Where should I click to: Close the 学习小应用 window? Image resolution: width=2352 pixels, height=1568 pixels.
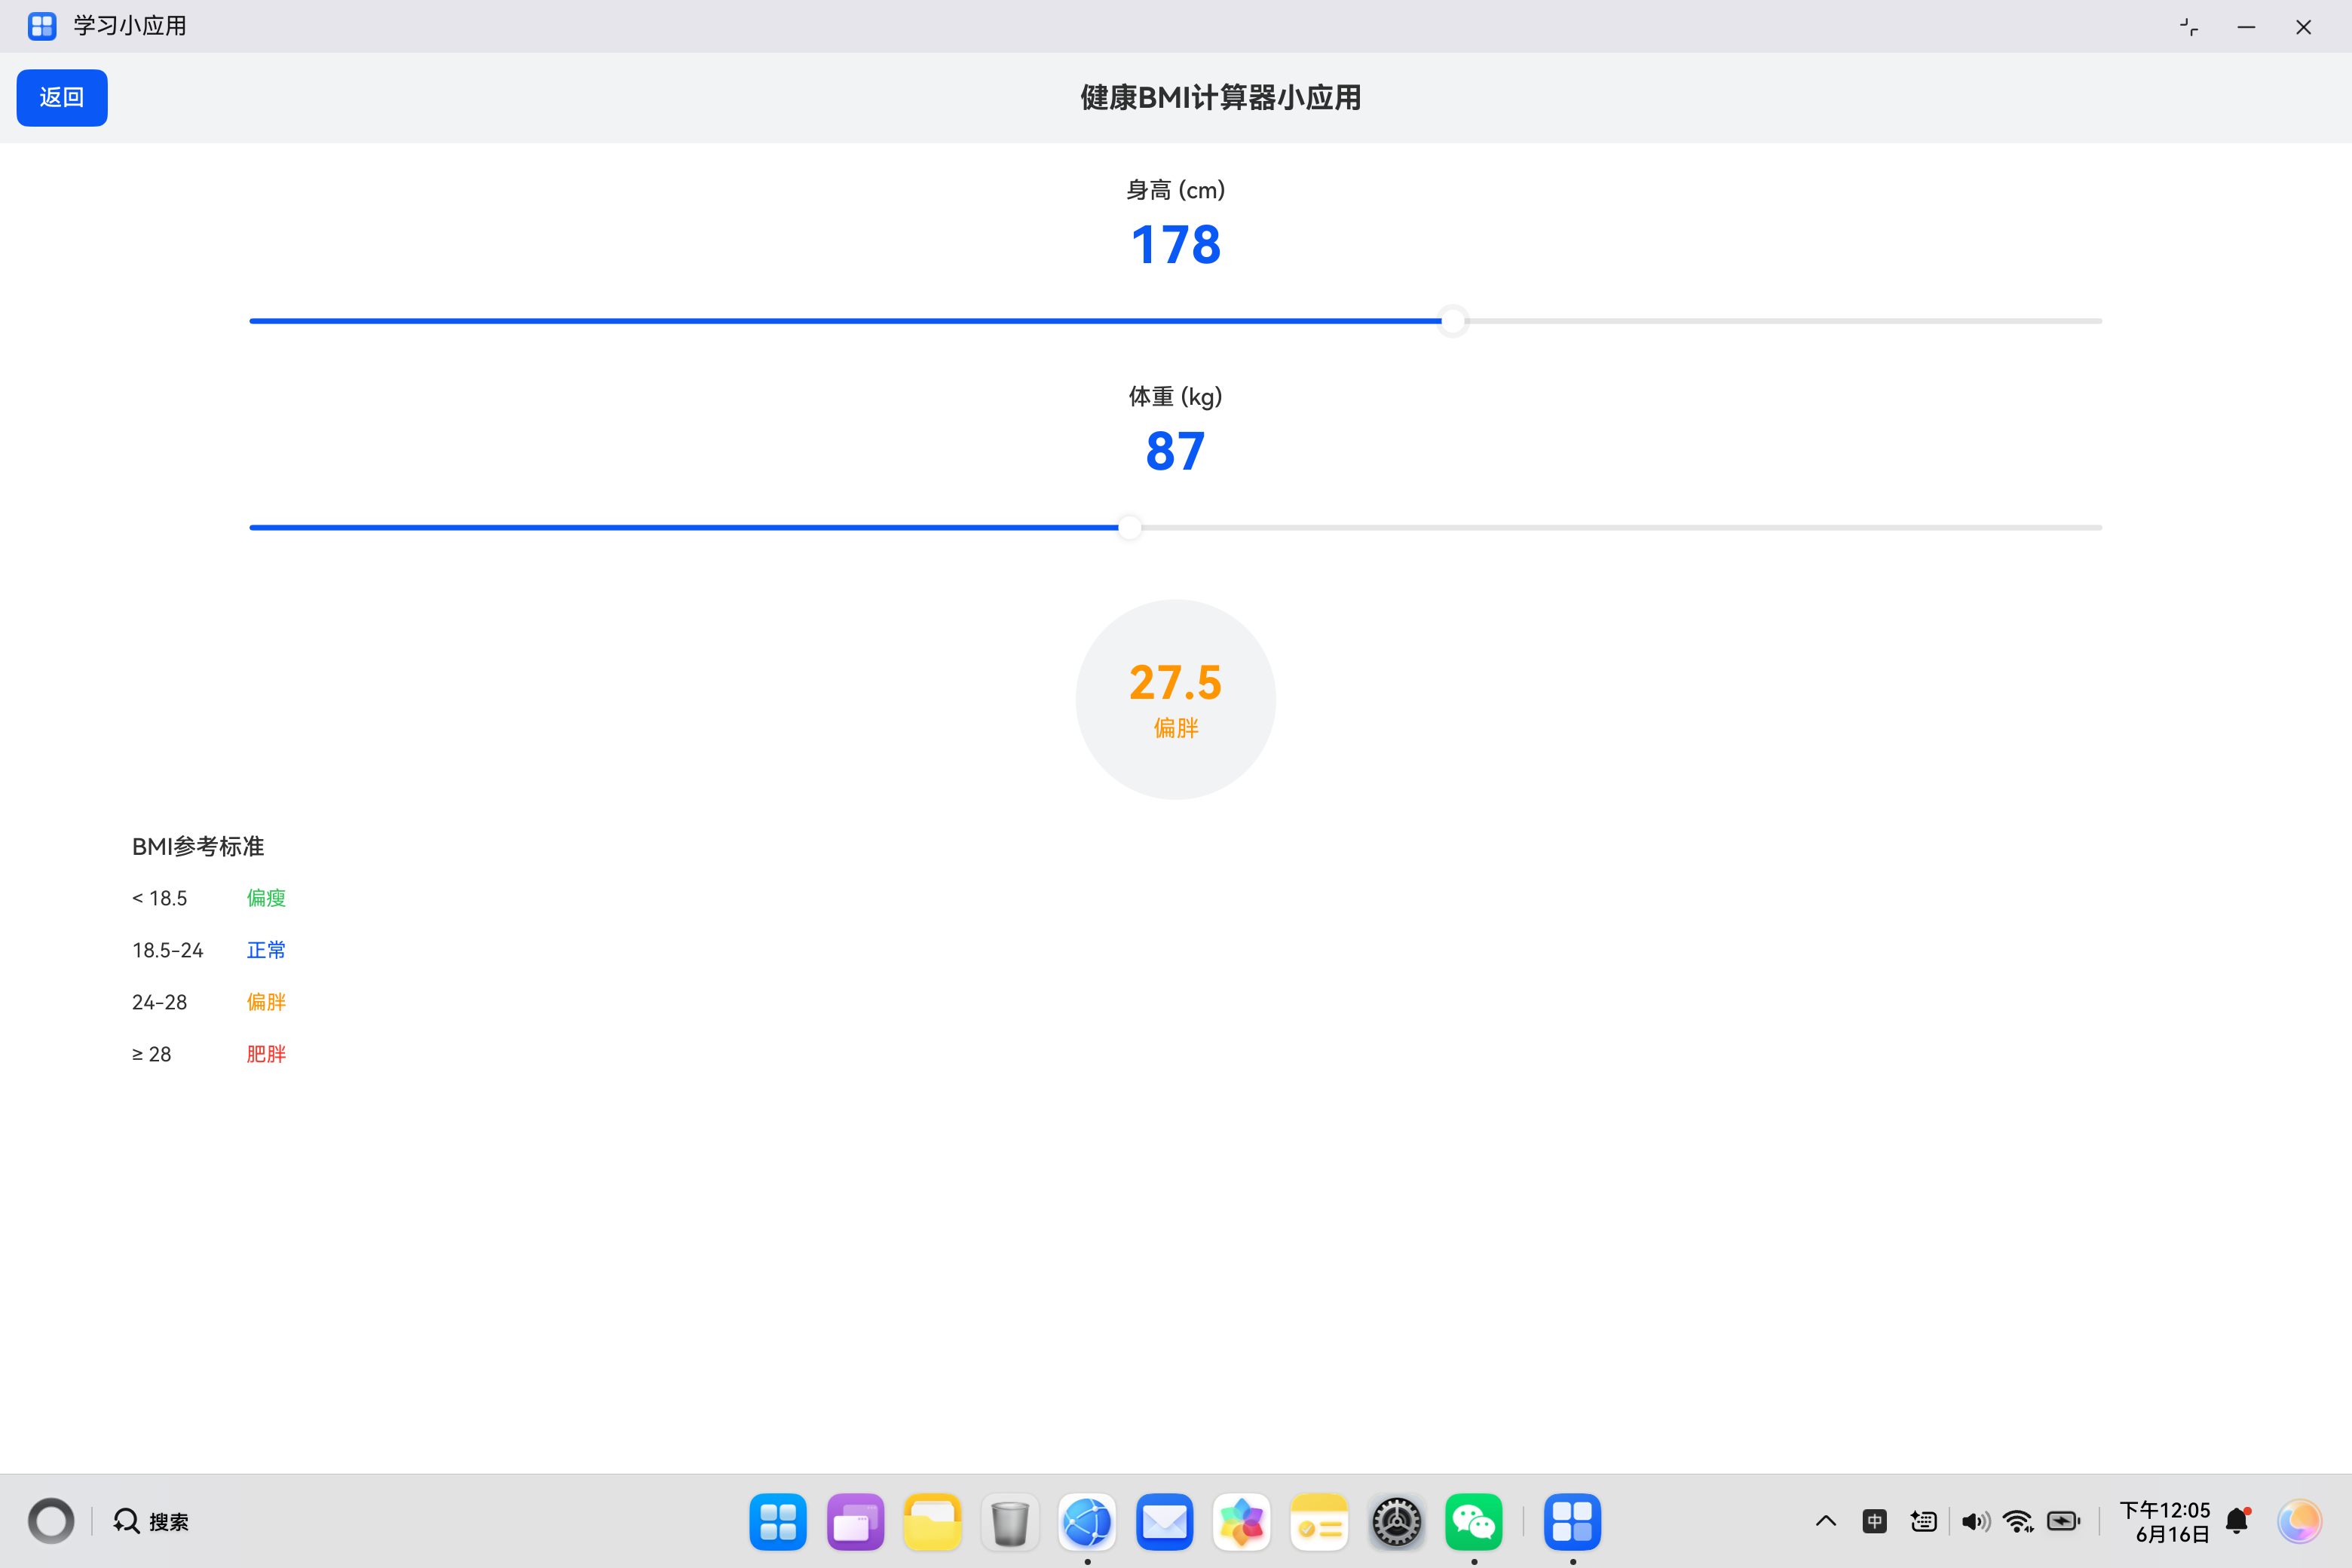tap(2303, 27)
